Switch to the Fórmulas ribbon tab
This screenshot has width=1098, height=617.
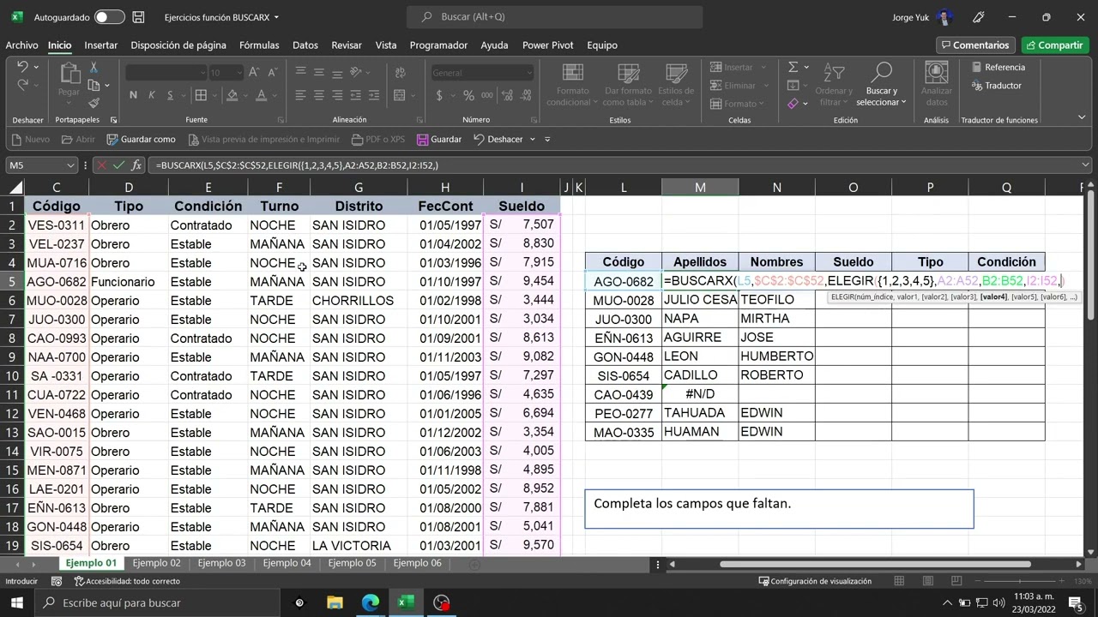point(259,45)
